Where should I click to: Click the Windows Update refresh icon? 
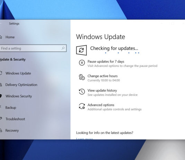(x=81, y=50)
